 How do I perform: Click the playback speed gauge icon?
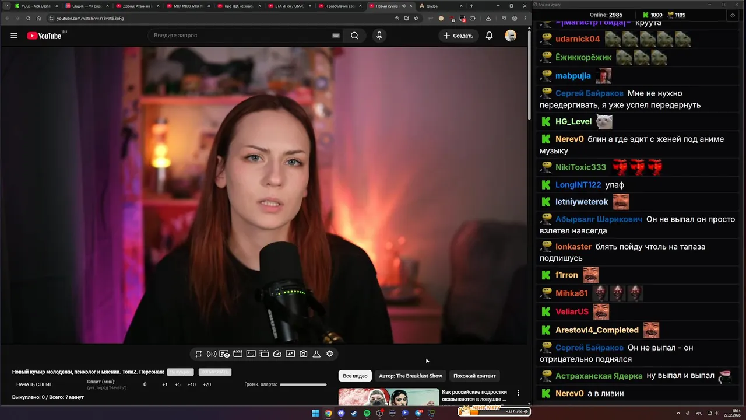[277, 354]
